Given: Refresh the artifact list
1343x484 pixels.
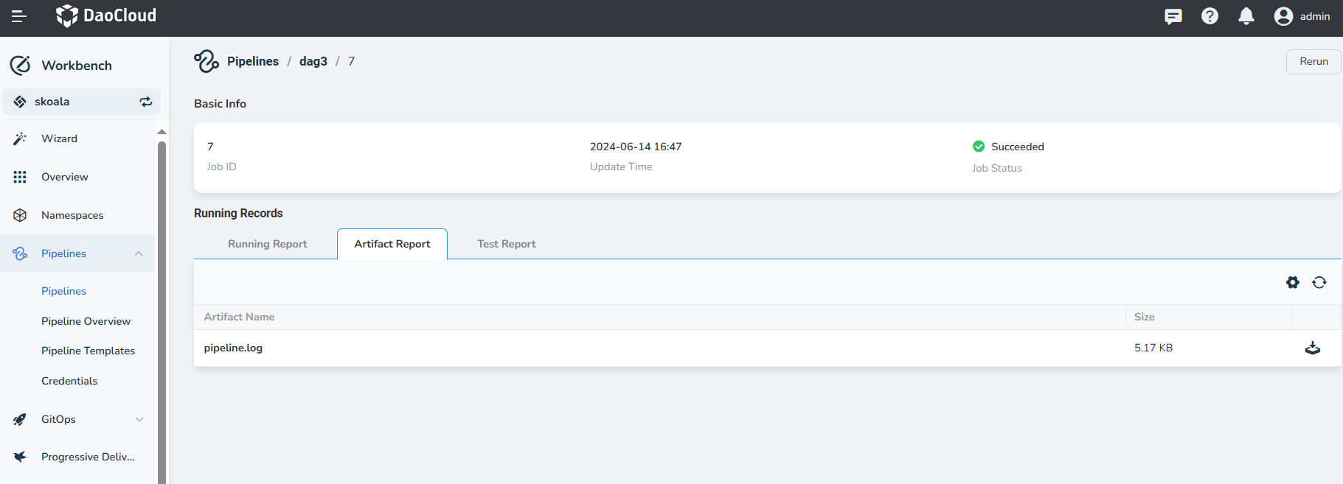Looking at the screenshot, I should pos(1319,282).
